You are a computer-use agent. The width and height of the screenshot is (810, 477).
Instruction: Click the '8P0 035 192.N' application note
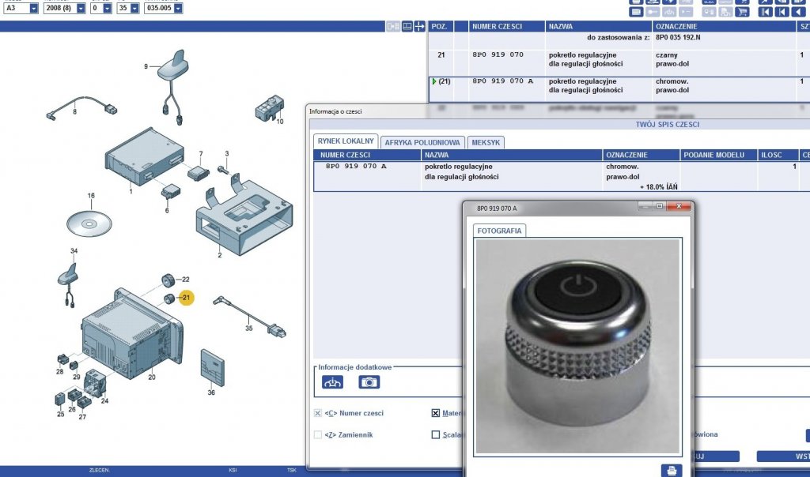pos(678,38)
